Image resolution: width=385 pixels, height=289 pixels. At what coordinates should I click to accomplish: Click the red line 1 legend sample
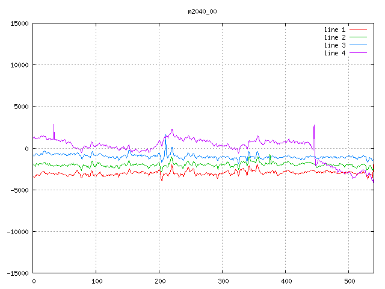click(x=358, y=30)
